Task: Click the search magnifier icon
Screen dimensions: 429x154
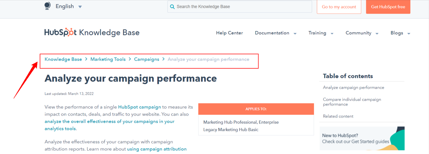Action: coord(172,7)
